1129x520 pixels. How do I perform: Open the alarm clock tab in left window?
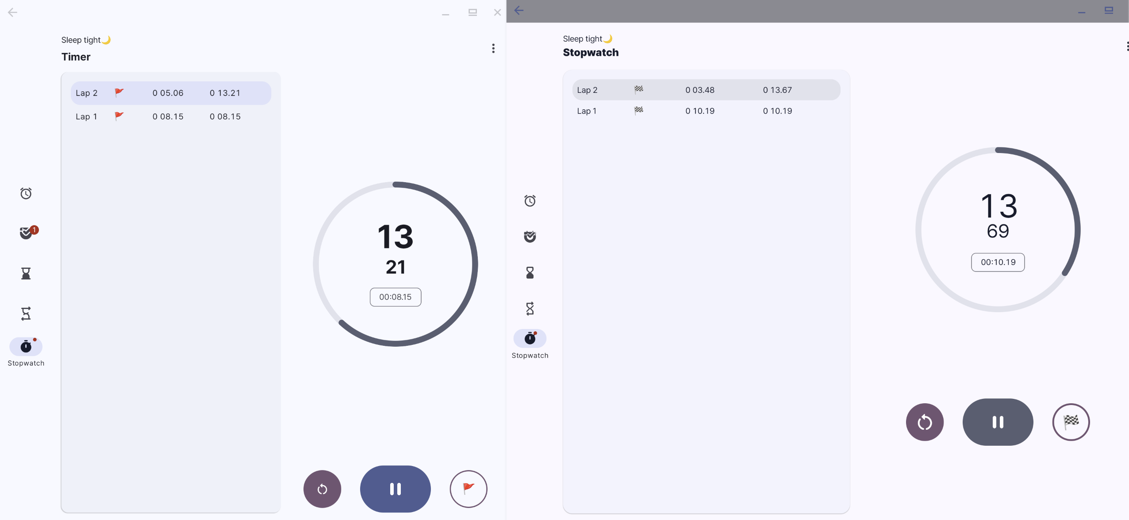(26, 193)
